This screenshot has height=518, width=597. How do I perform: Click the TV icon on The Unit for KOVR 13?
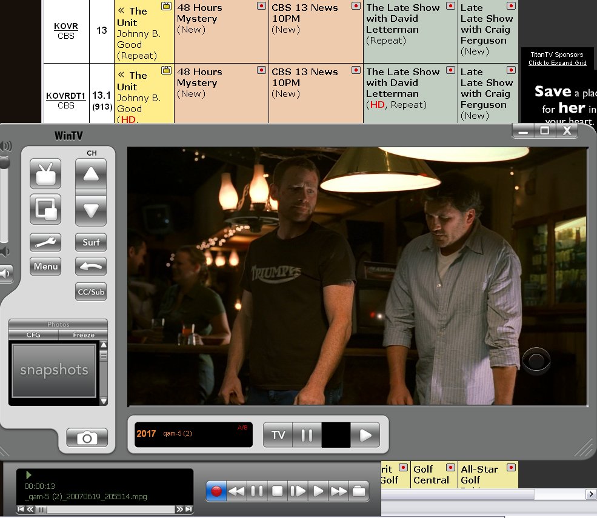[167, 5]
